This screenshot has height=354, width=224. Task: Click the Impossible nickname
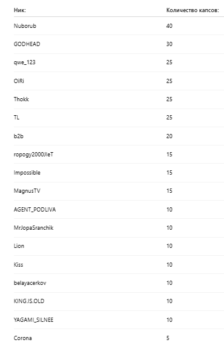point(27,173)
